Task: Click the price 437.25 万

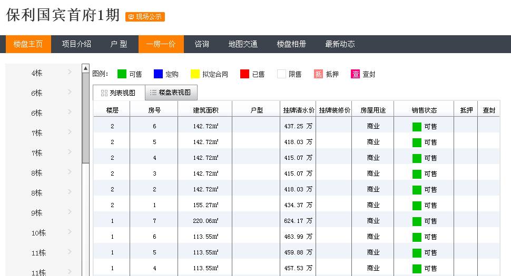Action: point(298,126)
